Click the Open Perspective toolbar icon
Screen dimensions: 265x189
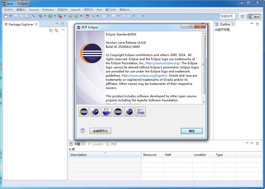pos(242,16)
